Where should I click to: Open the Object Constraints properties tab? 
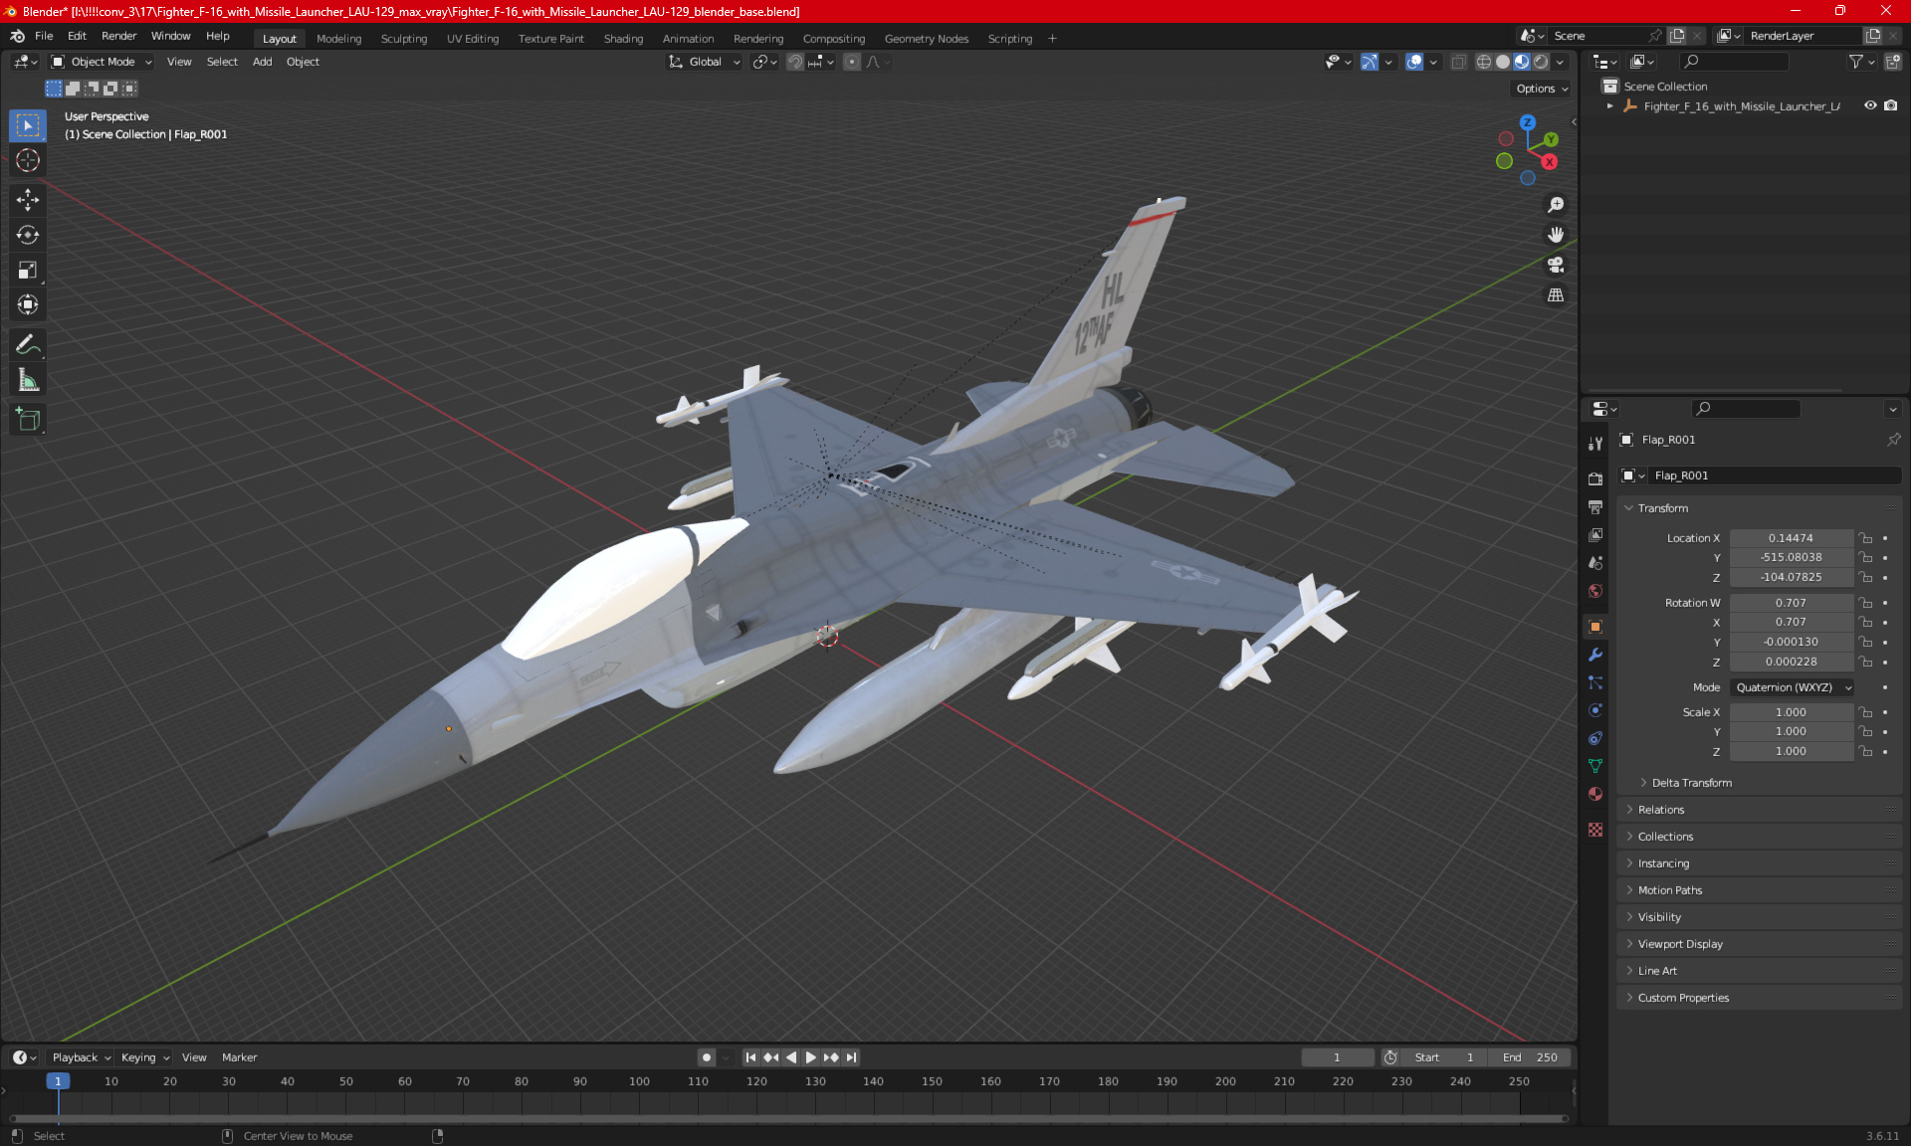click(x=1595, y=738)
